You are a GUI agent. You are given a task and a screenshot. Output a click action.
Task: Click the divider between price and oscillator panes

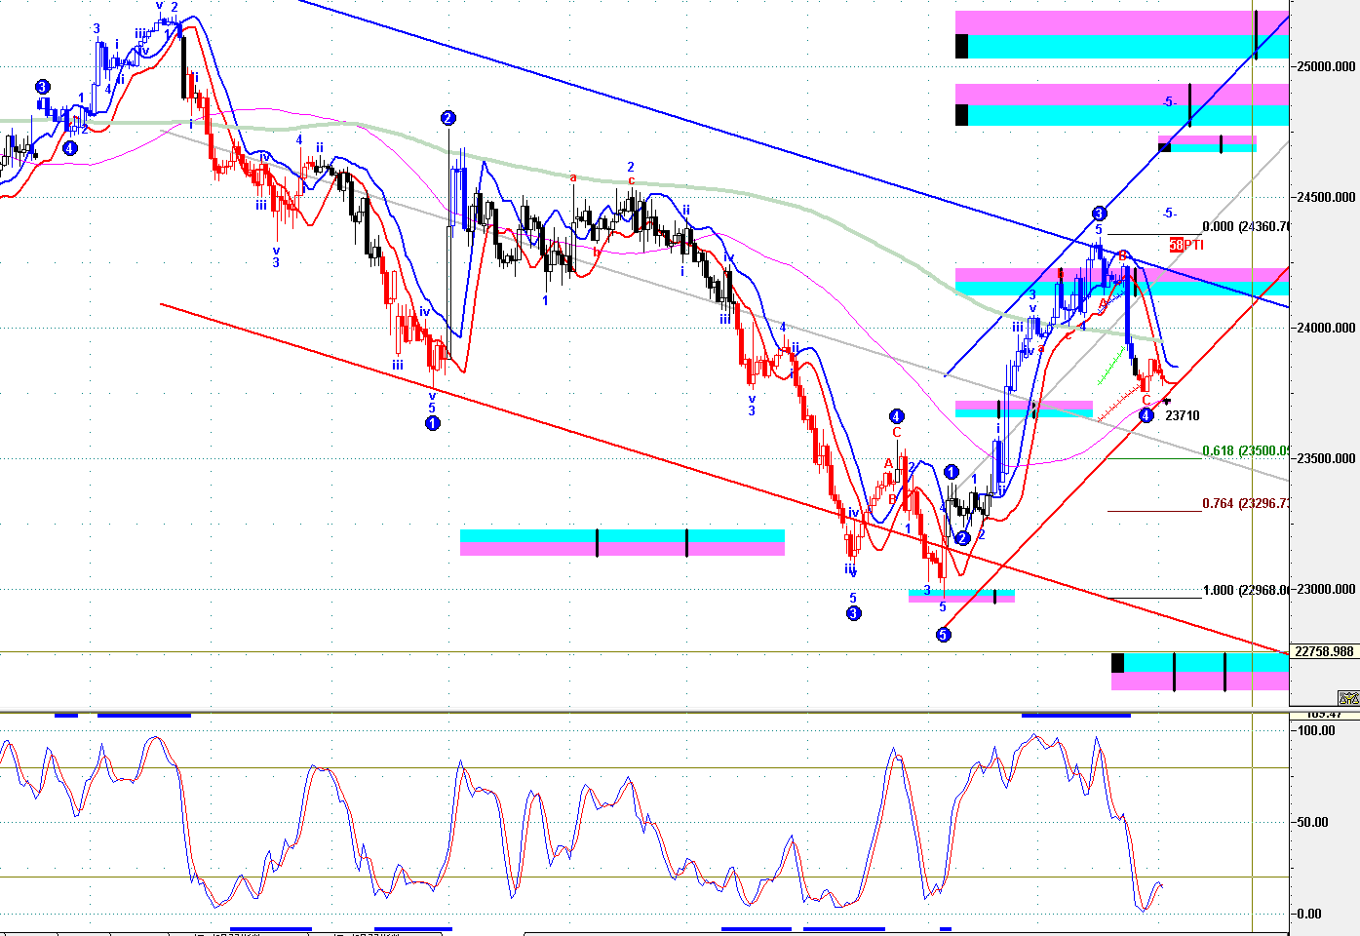pos(643,713)
